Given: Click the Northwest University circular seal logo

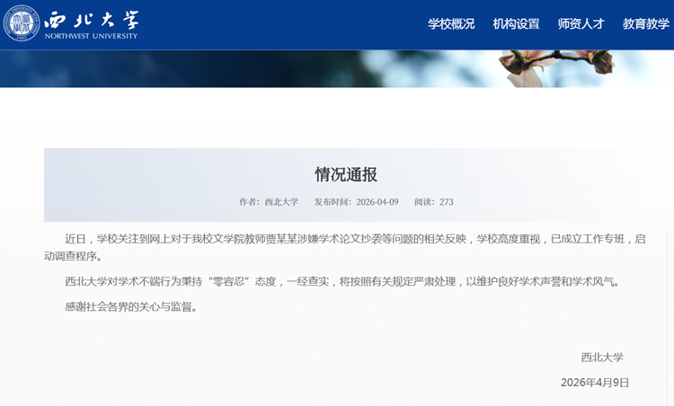Looking at the screenshot, I should tap(22, 23).
